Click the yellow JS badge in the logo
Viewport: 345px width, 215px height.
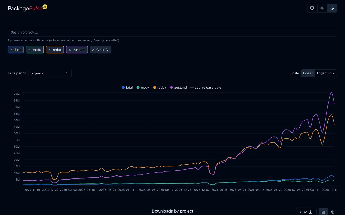pos(45,7)
